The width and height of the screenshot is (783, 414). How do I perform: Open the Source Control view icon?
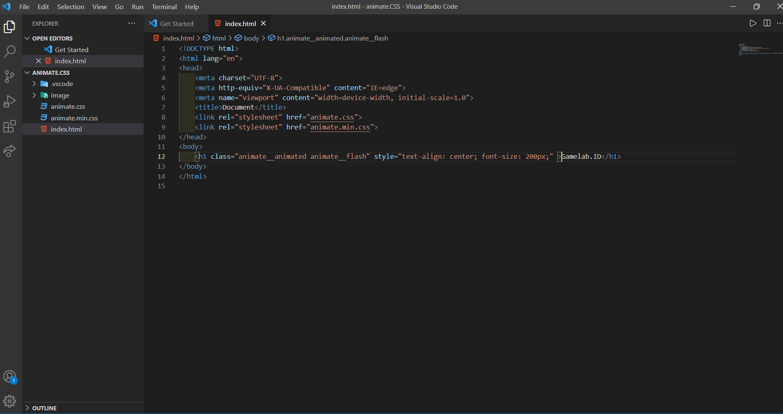[10, 77]
